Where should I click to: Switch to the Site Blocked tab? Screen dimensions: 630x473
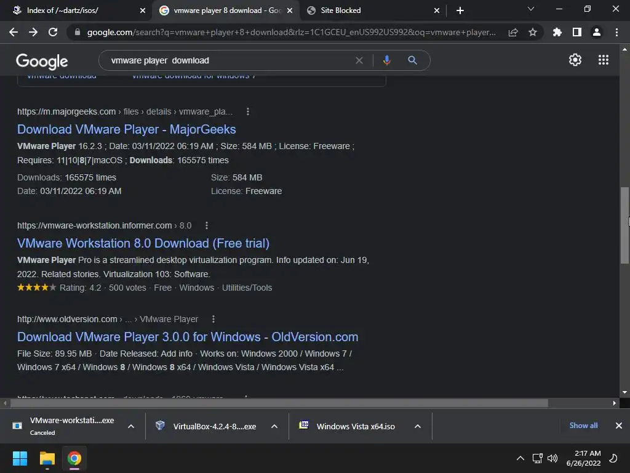tap(341, 10)
